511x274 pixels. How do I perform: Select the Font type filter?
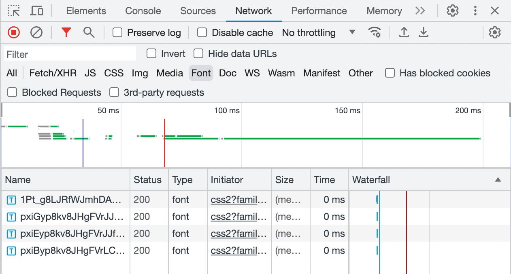[201, 73]
